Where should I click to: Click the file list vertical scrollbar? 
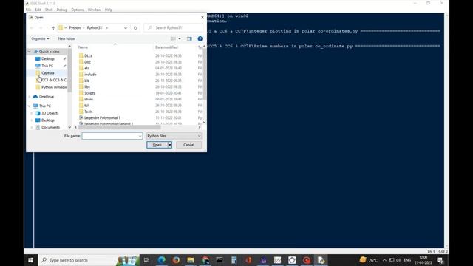pyautogui.click(x=204, y=75)
